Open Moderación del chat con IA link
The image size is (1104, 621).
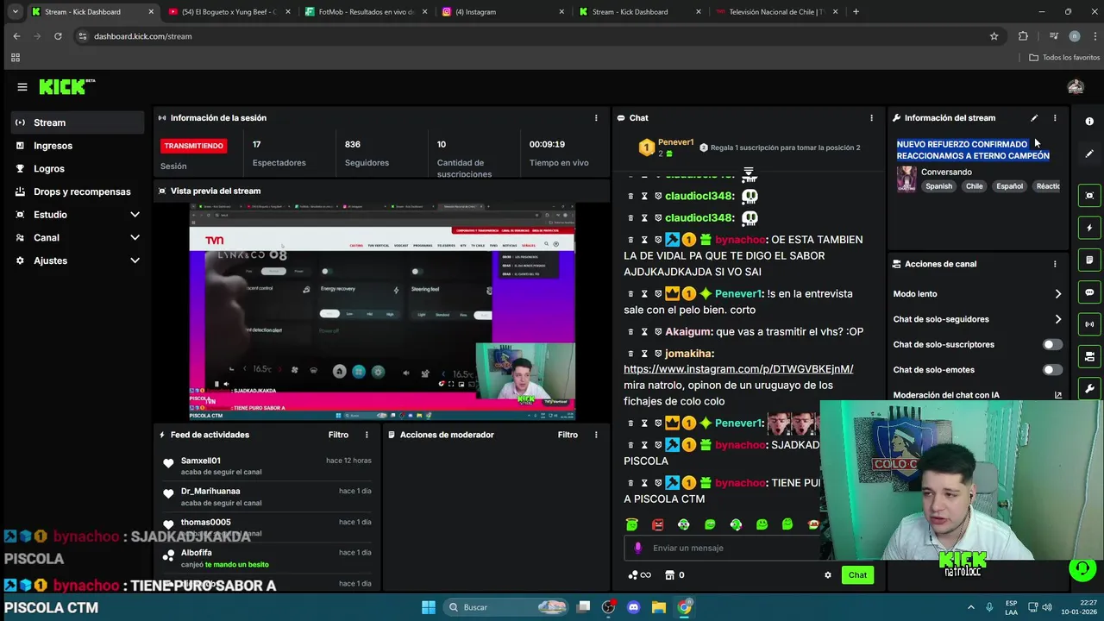977,395
